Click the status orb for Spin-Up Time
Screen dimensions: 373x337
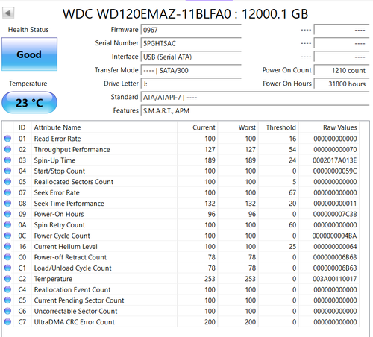click(7, 160)
